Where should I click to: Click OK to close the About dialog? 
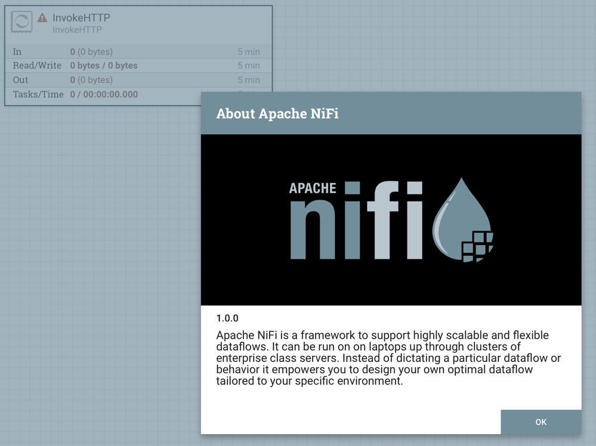[x=541, y=422]
